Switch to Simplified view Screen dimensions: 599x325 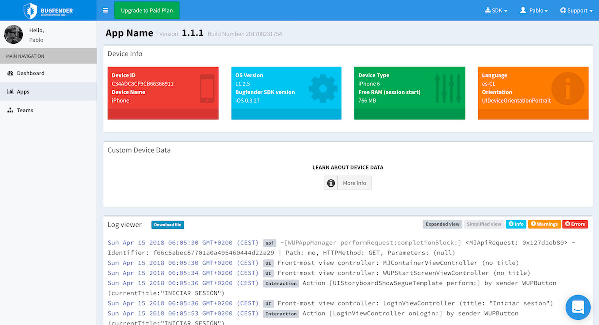pyautogui.click(x=484, y=224)
